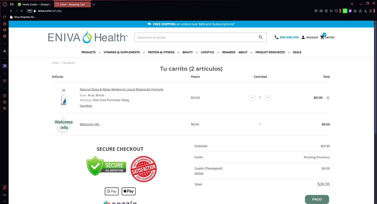Open the pinboard edit icon in toolbar
377x204 pixels.
pos(316,11)
